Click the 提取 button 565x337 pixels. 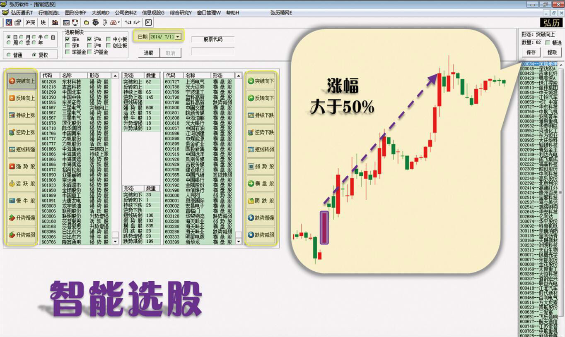[552, 52]
